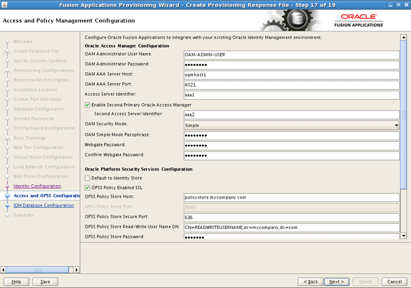Click the Welcome step in sidebar
The image size is (411, 288).
click(x=23, y=42)
